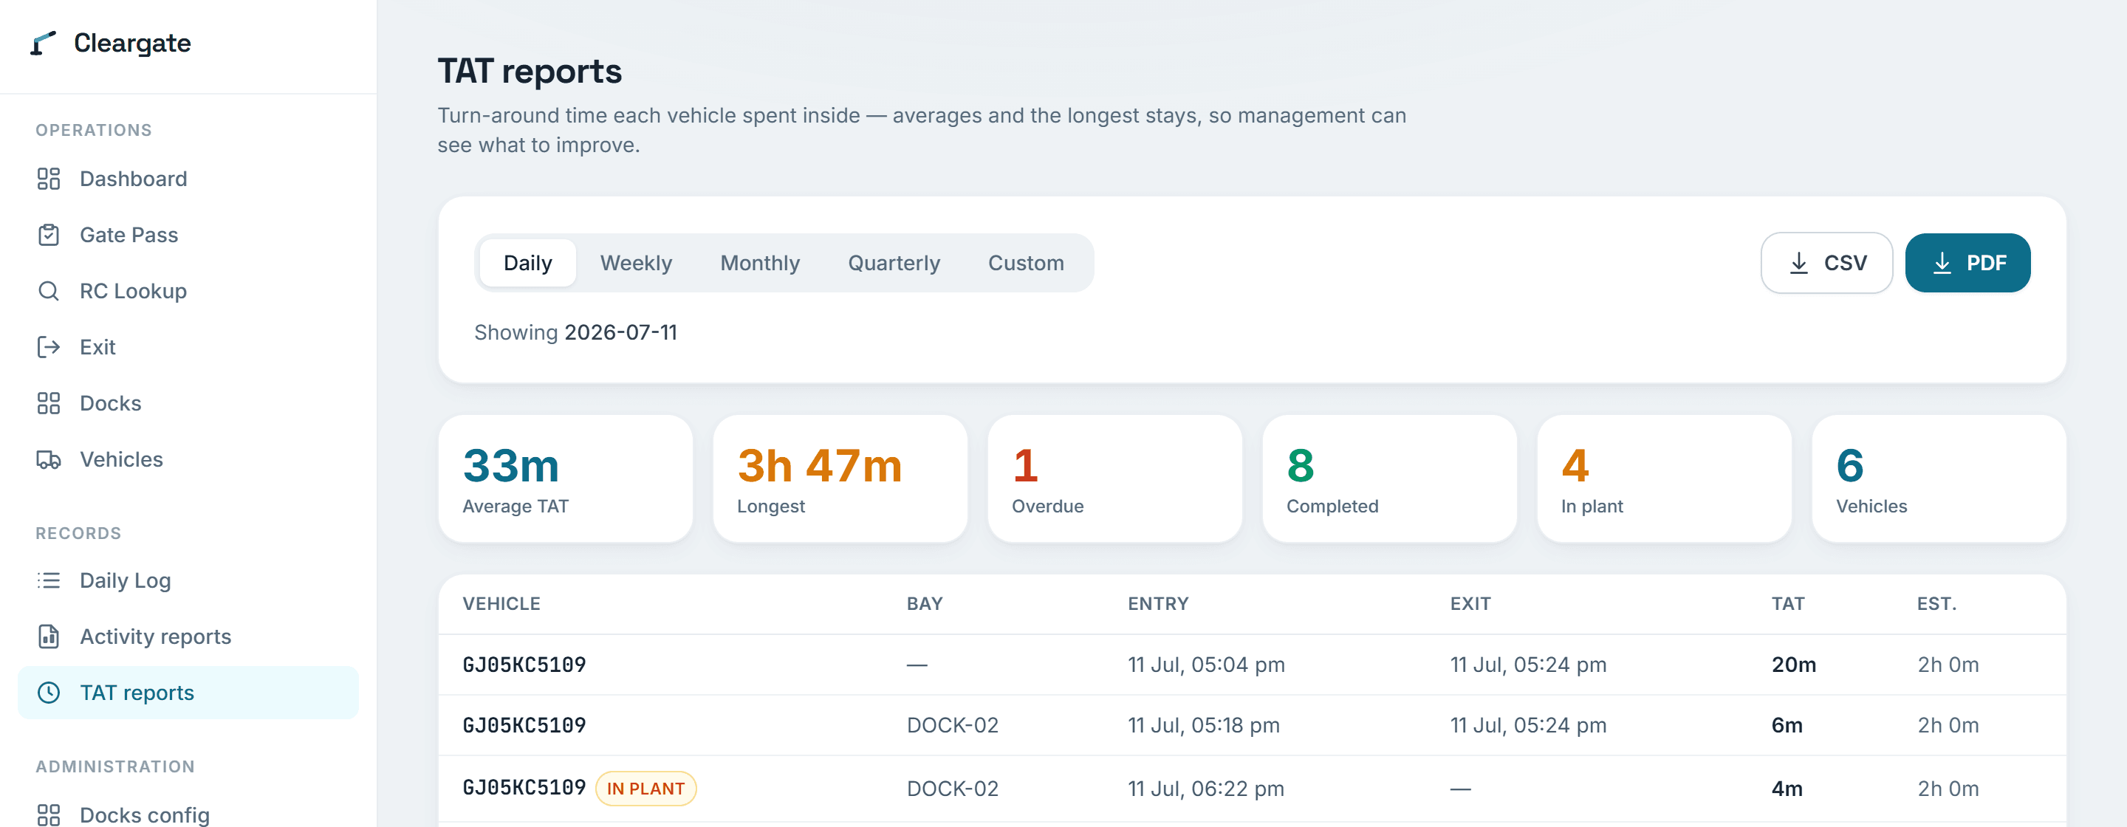2127x827 pixels.
Task: Click the ENTRY column header
Action: (1159, 604)
